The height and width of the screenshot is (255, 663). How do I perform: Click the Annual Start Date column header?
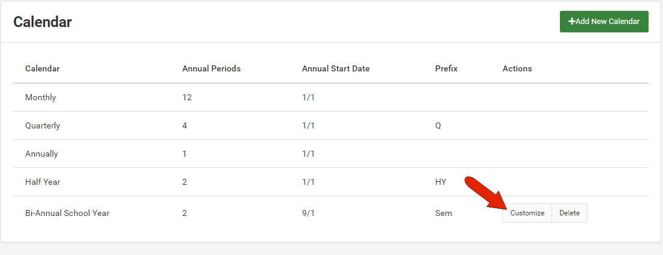coord(336,68)
